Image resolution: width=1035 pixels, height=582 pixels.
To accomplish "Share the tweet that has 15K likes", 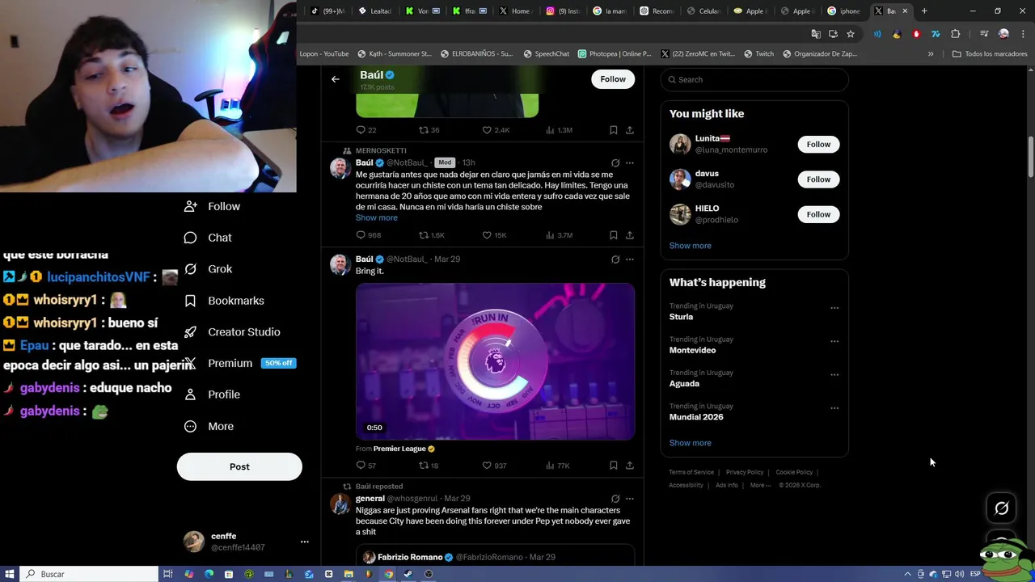I will (x=630, y=235).
